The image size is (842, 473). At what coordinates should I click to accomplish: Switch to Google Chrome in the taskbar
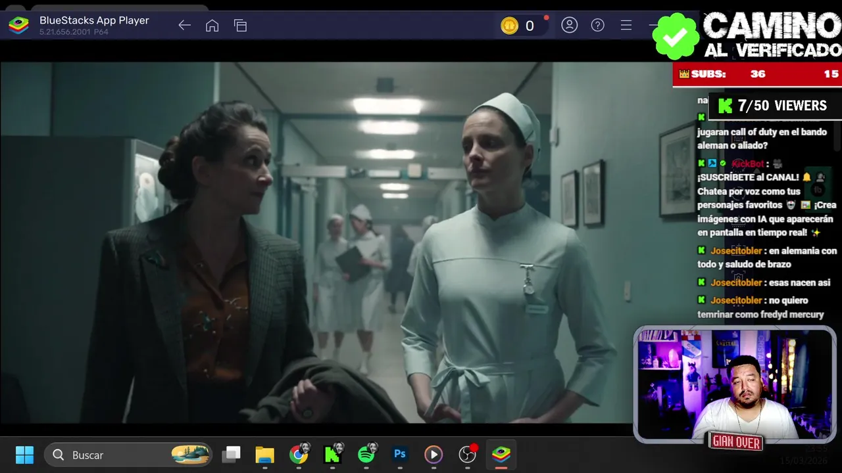pyautogui.click(x=299, y=454)
